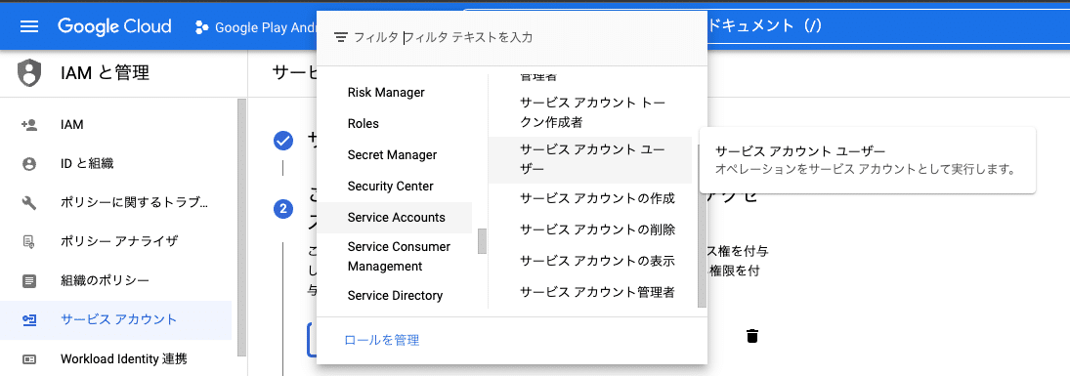This screenshot has height=376, width=1070.
Task: Click the IAM shield icon
Action: pos(28,73)
